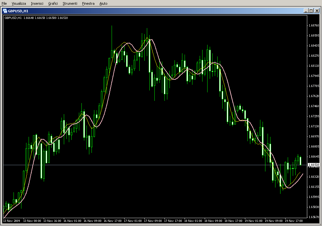Image resolution: width=322 pixels, height=226 pixels.
Task: Click the current price label 1.66510
Action: pos(314,165)
